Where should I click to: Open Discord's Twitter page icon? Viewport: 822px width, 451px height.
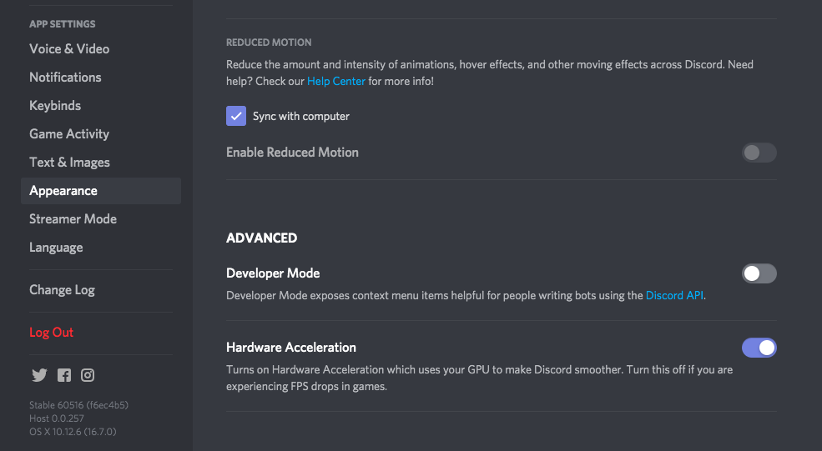(39, 375)
